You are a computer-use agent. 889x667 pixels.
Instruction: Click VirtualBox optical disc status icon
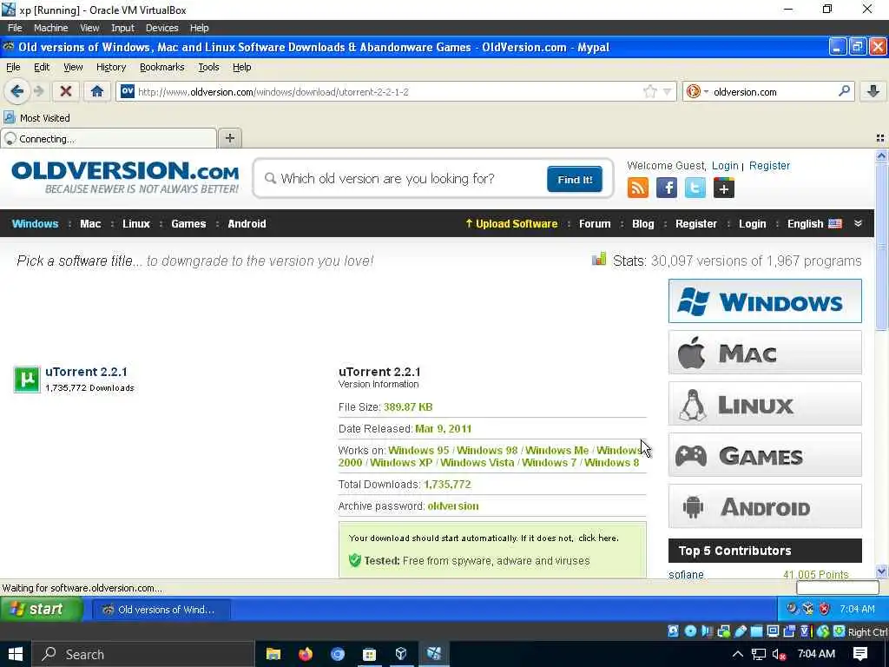[690, 631]
